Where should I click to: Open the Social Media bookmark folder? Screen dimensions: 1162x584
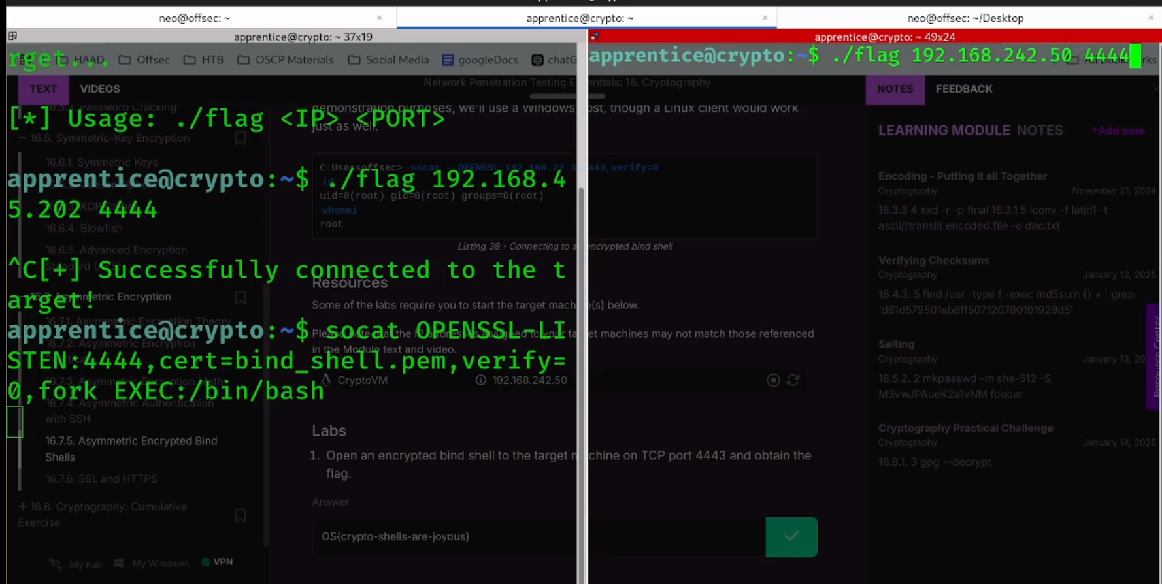388,60
